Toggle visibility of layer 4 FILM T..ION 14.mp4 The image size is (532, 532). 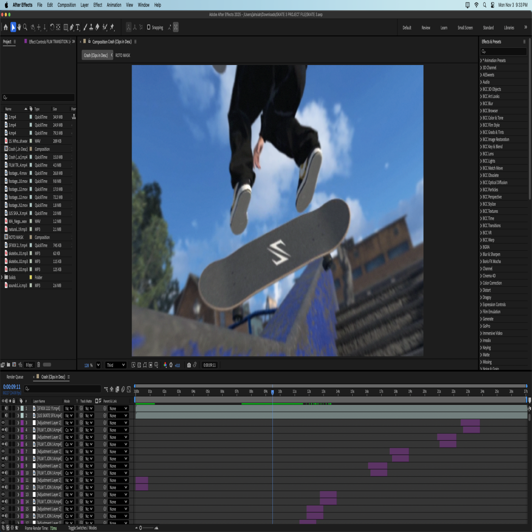(3, 430)
